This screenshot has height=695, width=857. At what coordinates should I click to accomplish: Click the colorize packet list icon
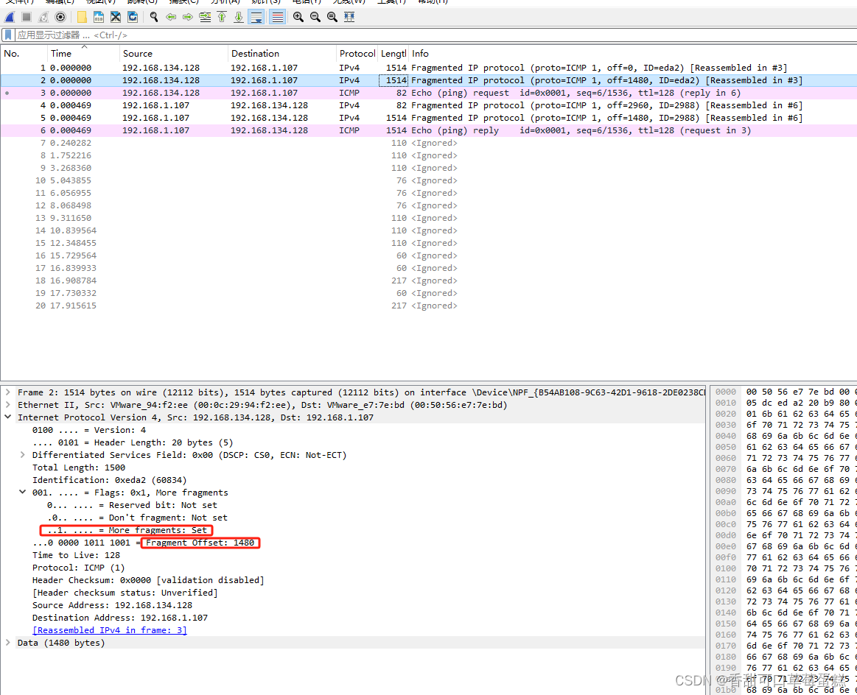pyautogui.click(x=279, y=17)
